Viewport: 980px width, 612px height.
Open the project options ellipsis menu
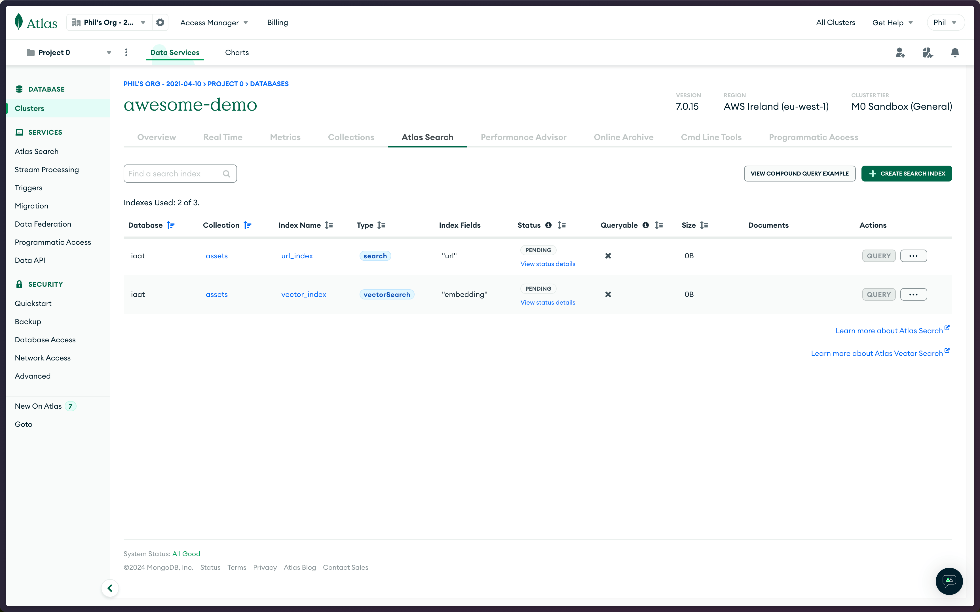(126, 52)
